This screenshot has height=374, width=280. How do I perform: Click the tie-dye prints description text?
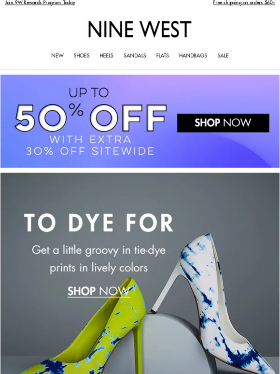tap(98, 259)
